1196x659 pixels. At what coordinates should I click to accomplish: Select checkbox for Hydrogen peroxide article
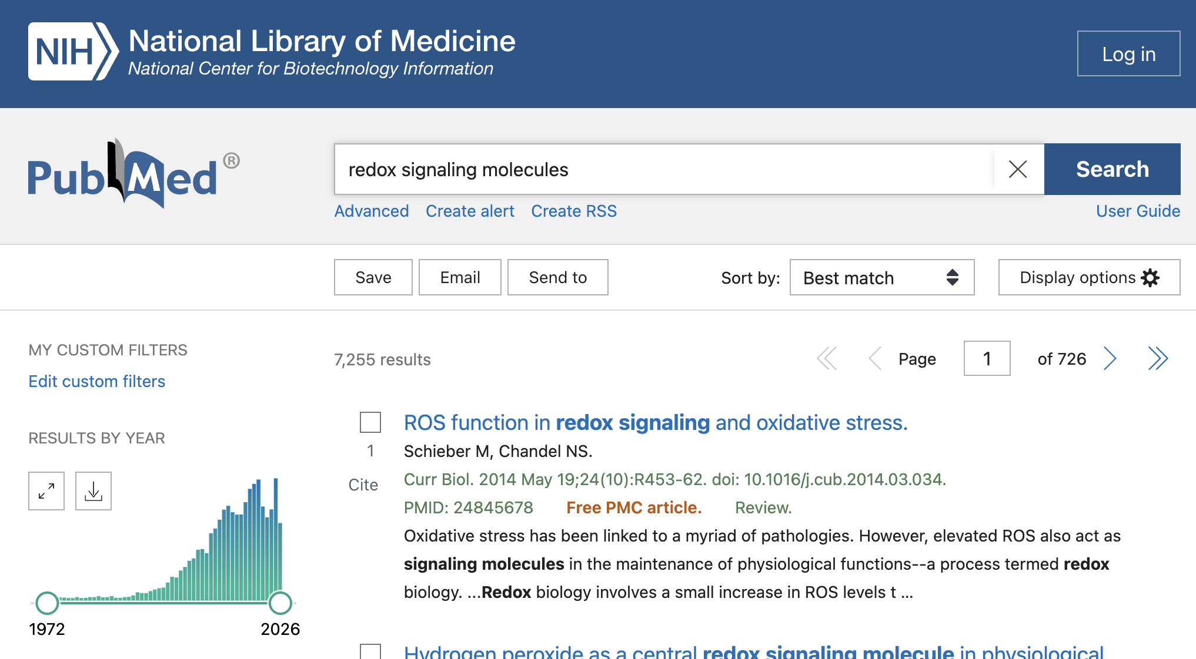click(x=370, y=651)
